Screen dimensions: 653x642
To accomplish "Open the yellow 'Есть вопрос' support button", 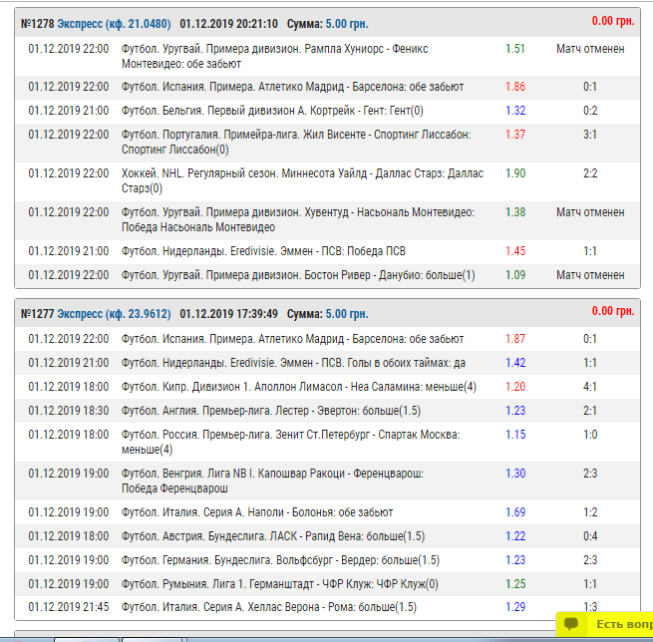I will 605,624.
